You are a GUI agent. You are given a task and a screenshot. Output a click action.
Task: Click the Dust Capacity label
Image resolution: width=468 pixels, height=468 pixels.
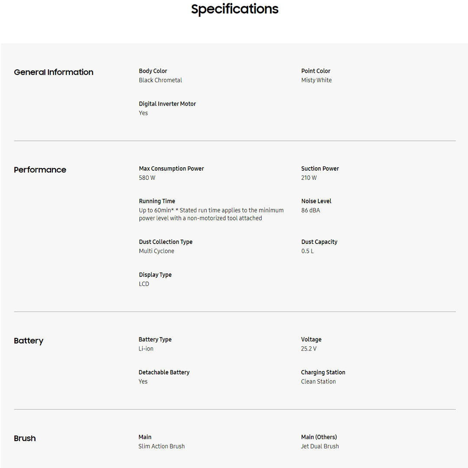pos(319,242)
